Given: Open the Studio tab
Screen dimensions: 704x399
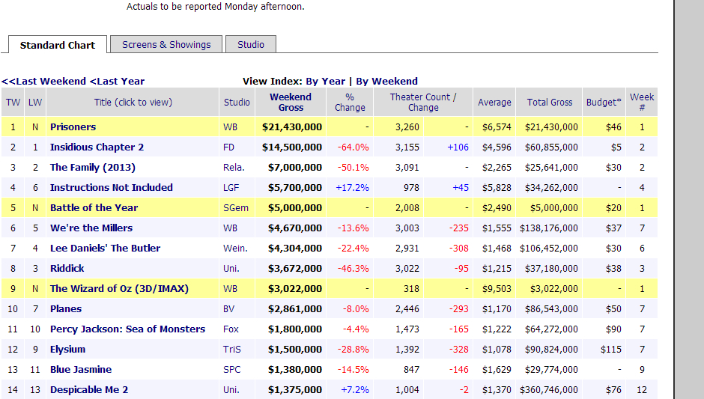Looking at the screenshot, I should coord(251,45).
